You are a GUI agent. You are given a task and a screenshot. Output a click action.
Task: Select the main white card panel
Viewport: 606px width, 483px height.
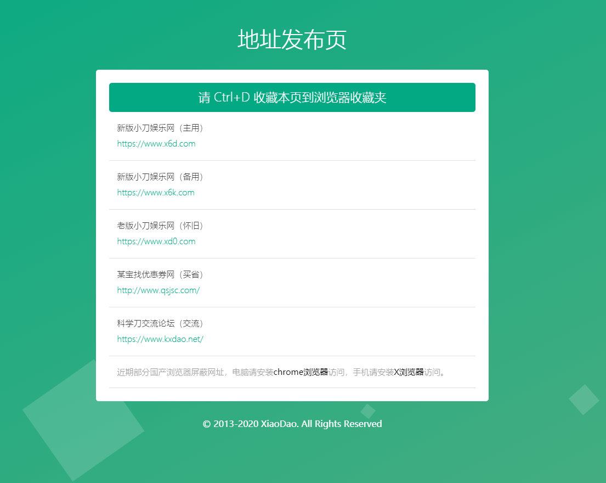click(x=292, y=235)
